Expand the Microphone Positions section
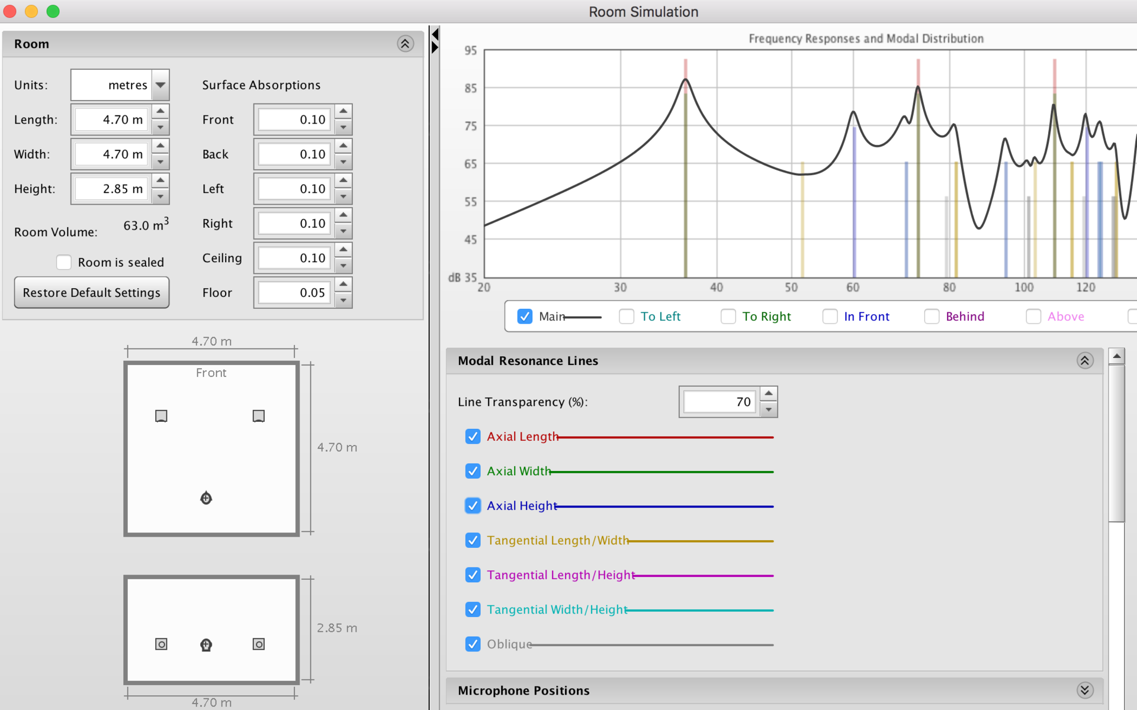The image size is (1137, 710). pyautogui.click(x=1084, y=690)
